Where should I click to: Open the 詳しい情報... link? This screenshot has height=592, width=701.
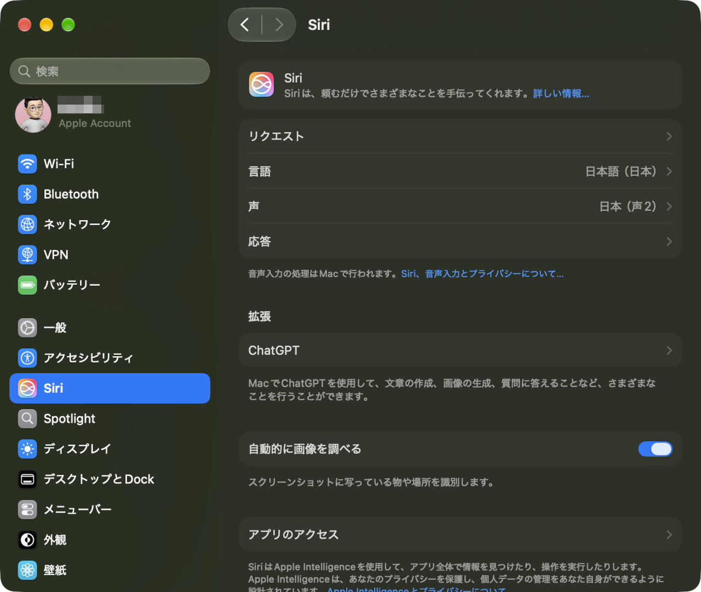(x=561, y=94)
